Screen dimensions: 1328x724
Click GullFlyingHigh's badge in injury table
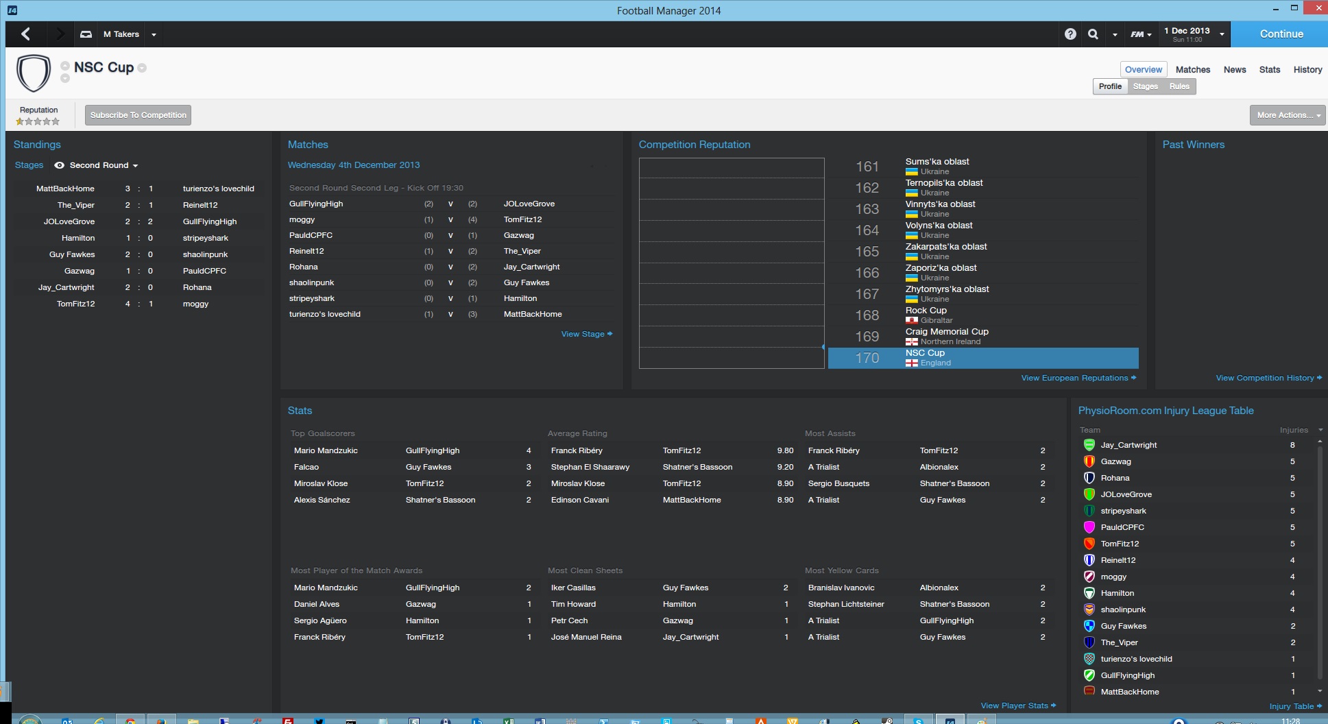point(1089,675)
